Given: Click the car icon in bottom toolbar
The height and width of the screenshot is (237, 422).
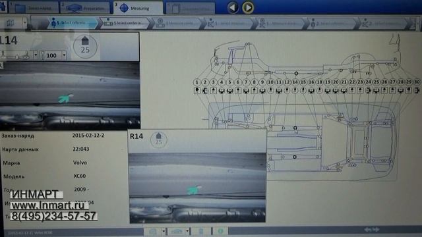Looking at the screenshot, I should coord(176,231).
